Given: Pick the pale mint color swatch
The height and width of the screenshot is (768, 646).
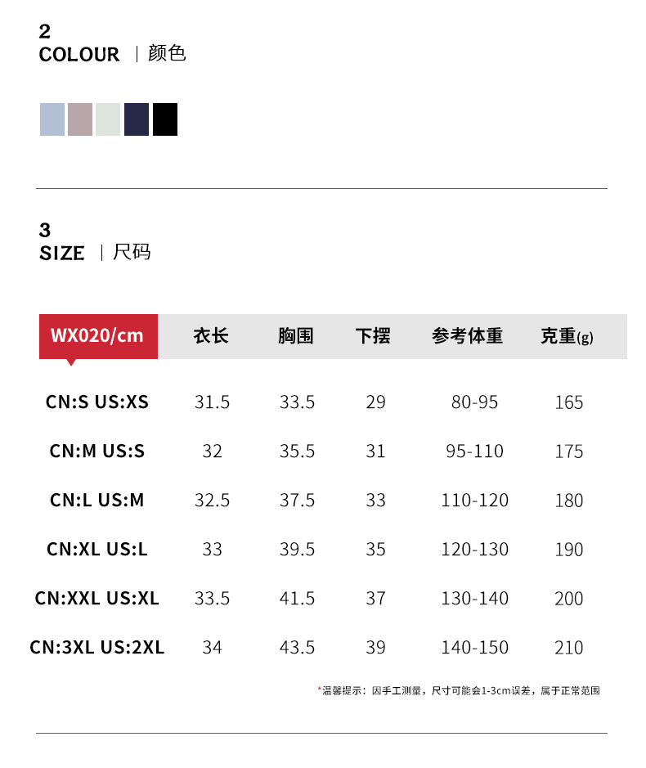Looking at the screenshot, I should tap(108, 119).
